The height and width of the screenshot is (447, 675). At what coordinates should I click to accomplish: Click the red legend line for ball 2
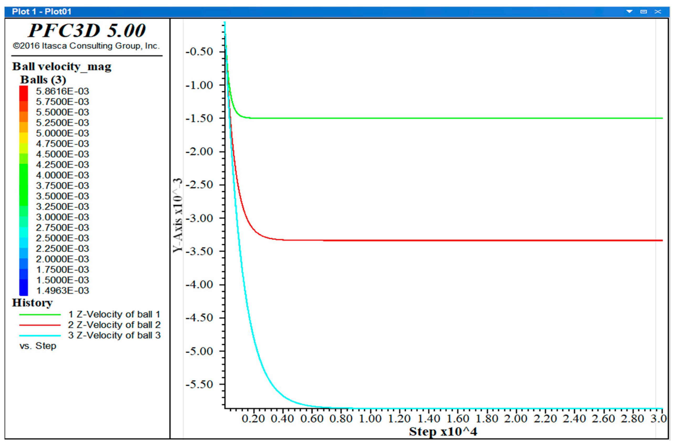click(40, 325)
